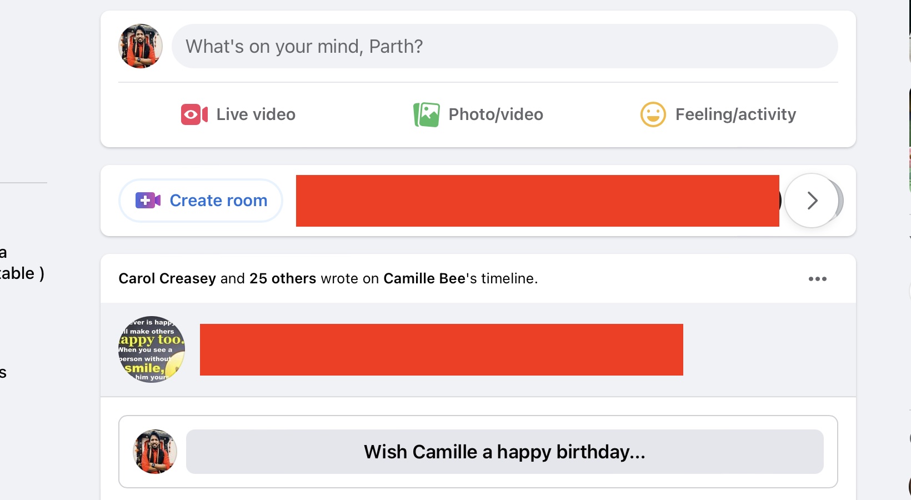Viewport: 911px width, 500px height.
Task: Open Camille Bee's timeline link
Action: 424,278
